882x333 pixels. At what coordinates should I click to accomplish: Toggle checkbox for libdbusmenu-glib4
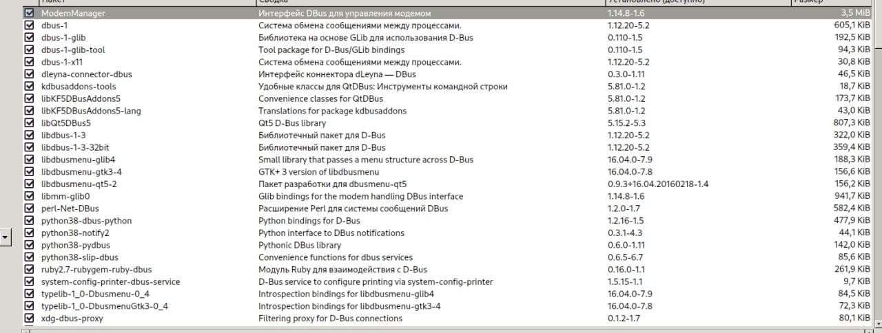(x=29, y=160)
